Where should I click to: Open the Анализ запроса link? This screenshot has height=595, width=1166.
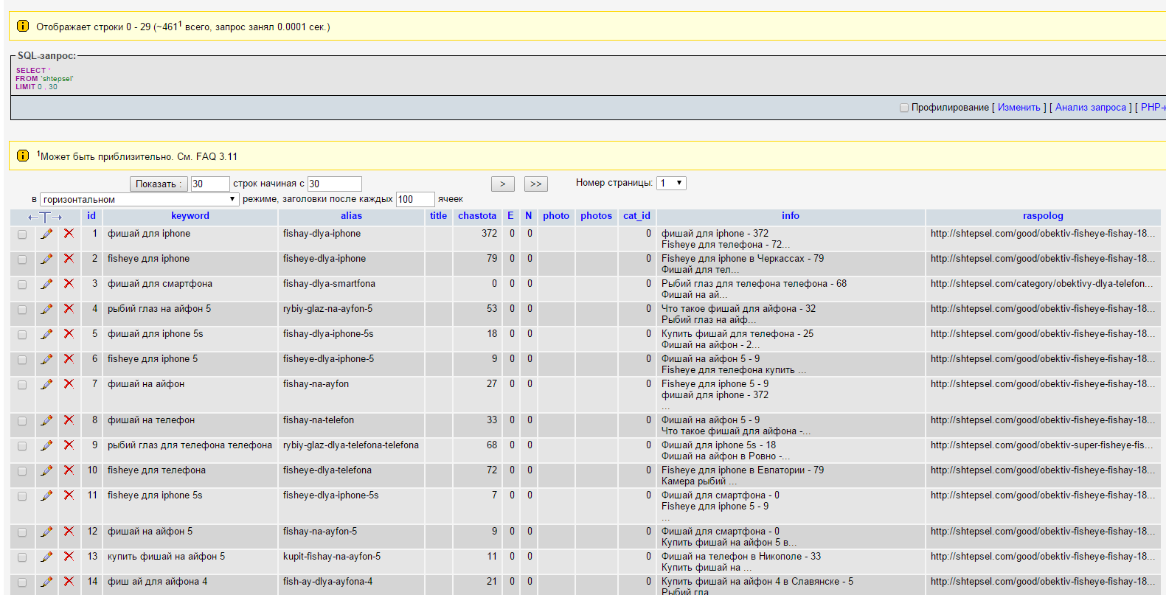pos(1091,108)
